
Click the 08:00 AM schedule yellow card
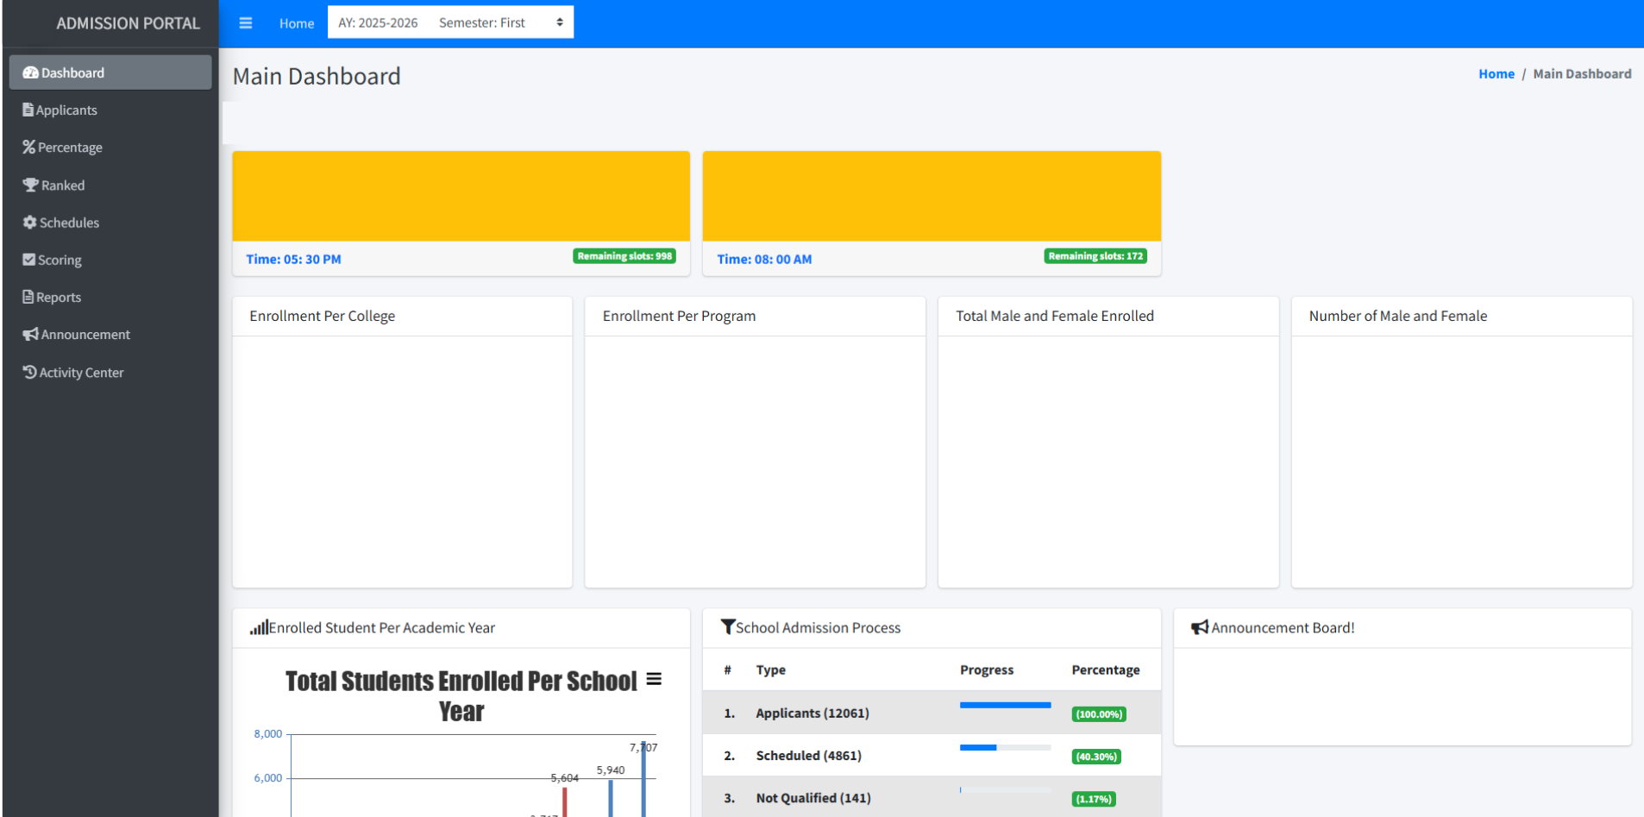pyautogui.click(x=932, y=197)
